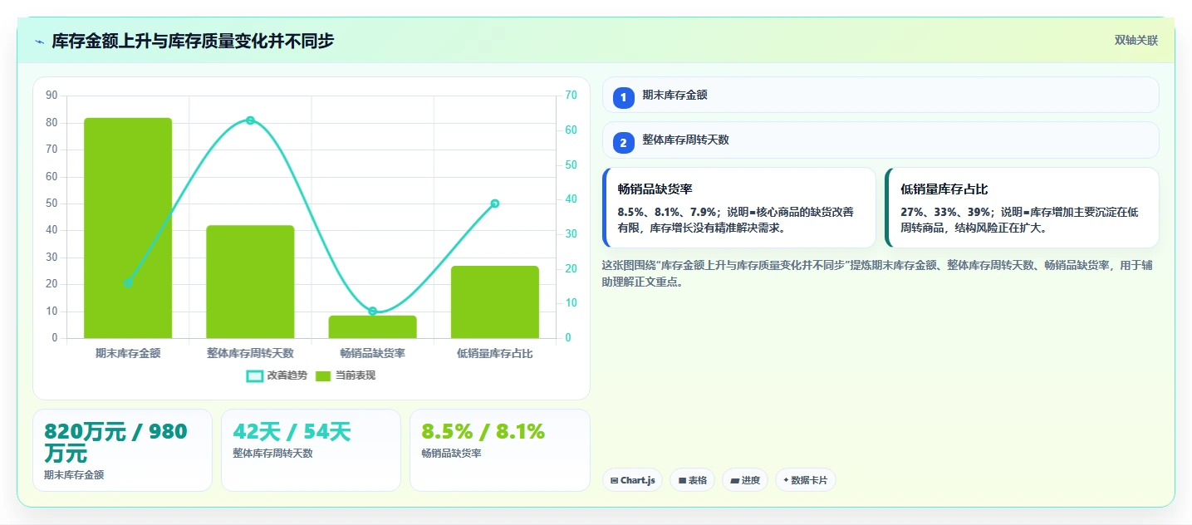The width and height of the screenshot is (1192, 525).
Task: Click the summary paragraph starting 这张图围绕
Action: point(877,273)
